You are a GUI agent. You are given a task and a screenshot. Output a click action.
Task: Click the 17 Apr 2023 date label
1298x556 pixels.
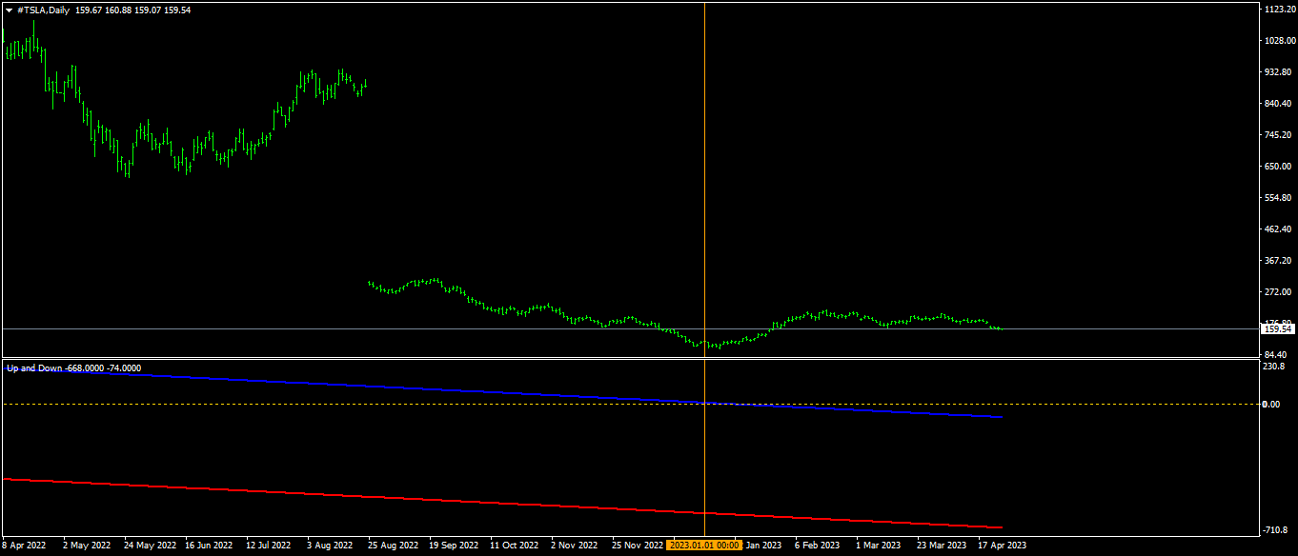(x=1002, y=546)
